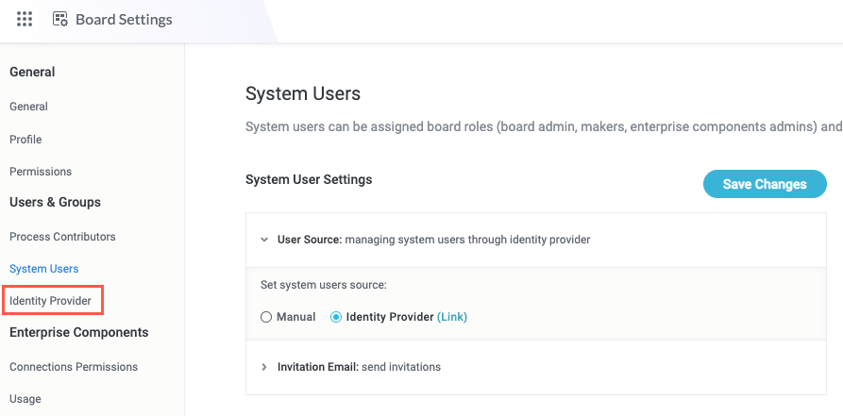Select the Identity Provider radio button
This screenshot has height=416, width=843.
(x=336, y=317)
